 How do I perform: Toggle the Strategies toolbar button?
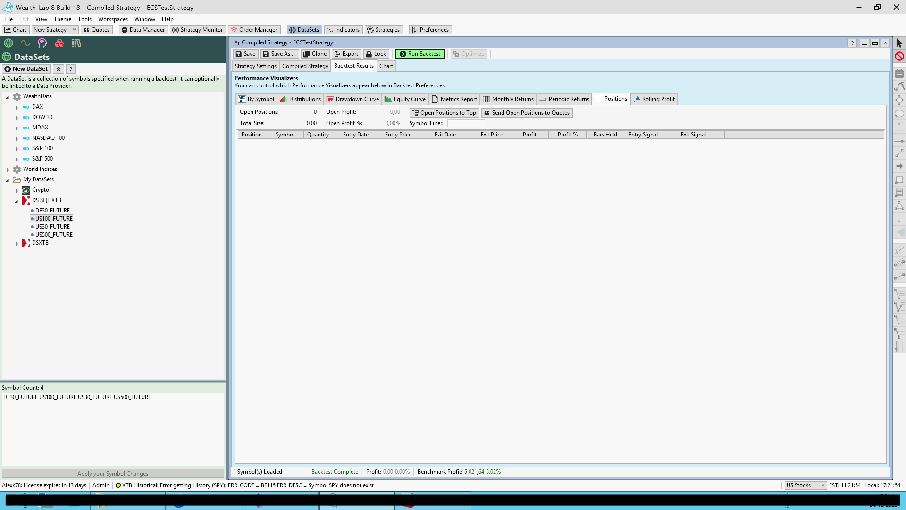(x=384, y=30)
